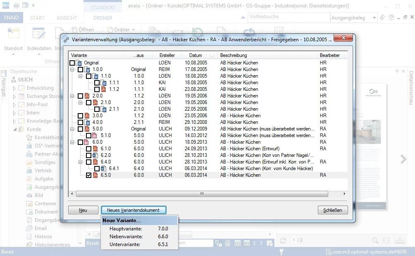415x256 pixels.
Task: Choose Hauptvariante 7.0.0 from the menu
Action: click(x=139, y=228)
